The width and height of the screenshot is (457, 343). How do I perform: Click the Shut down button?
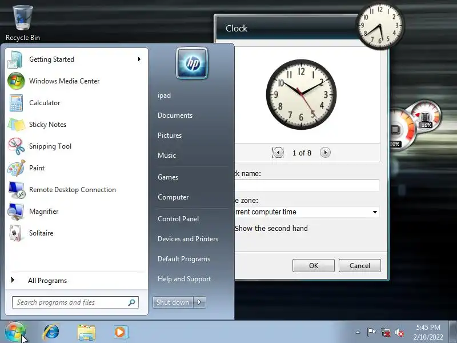click(173, 302)
